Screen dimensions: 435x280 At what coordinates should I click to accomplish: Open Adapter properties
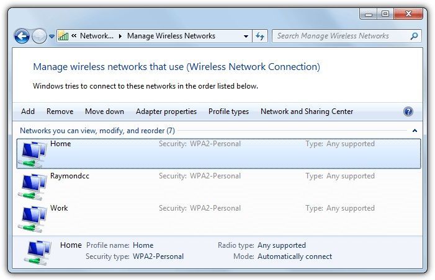click(x=166, y=112)
